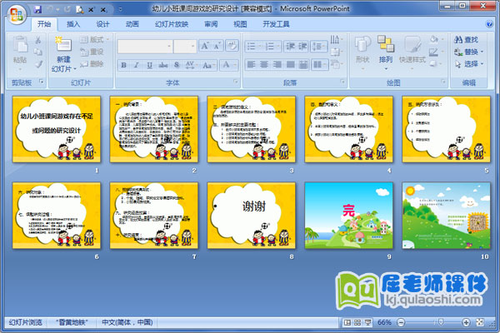Image resolution: width=500 pixels, height=333 pixels.
Task: Click the New Slide (新建幻灯片) button
Action: coord(63,52)
